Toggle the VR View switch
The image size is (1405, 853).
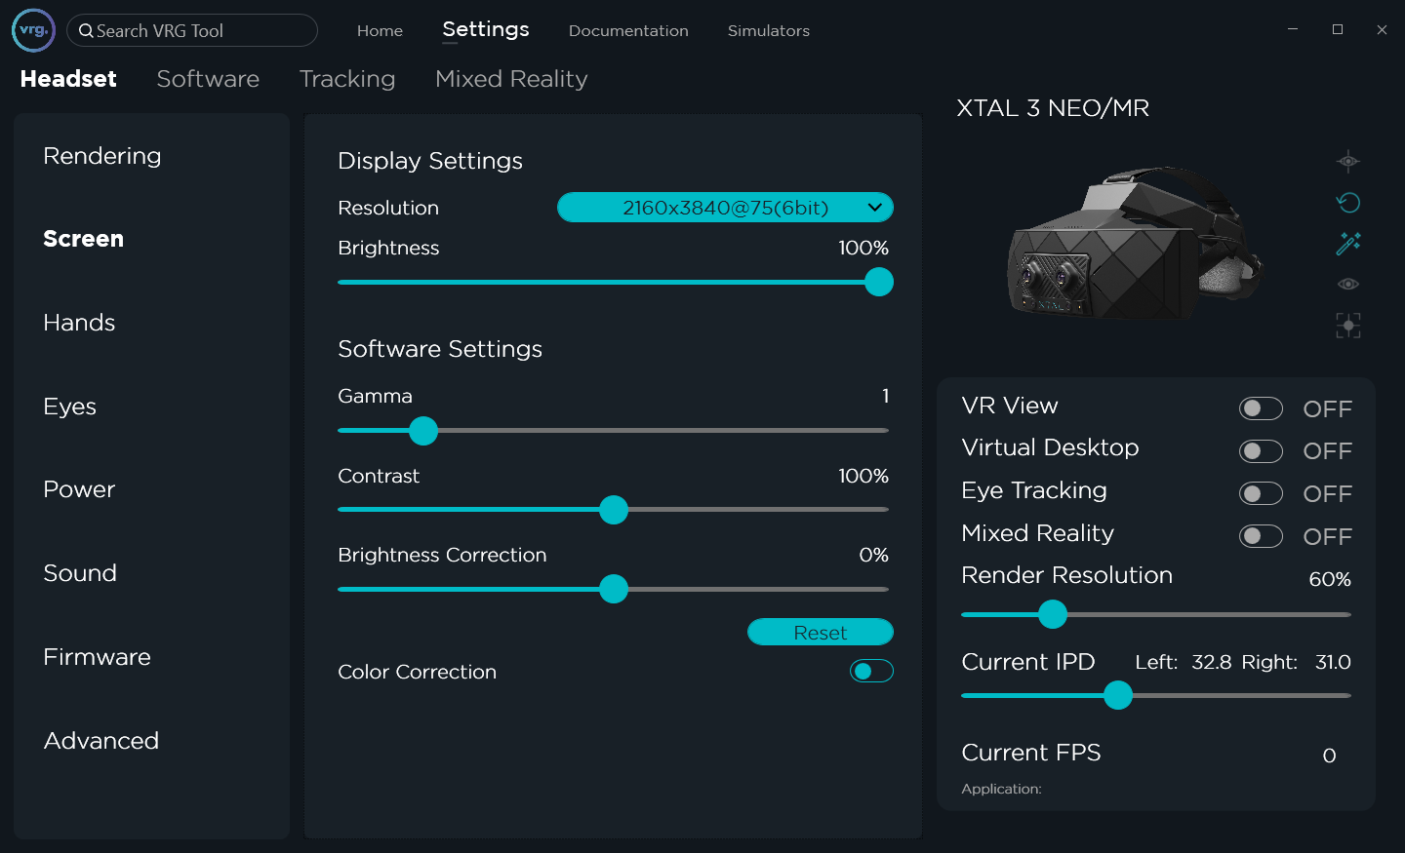(1261, 408)
